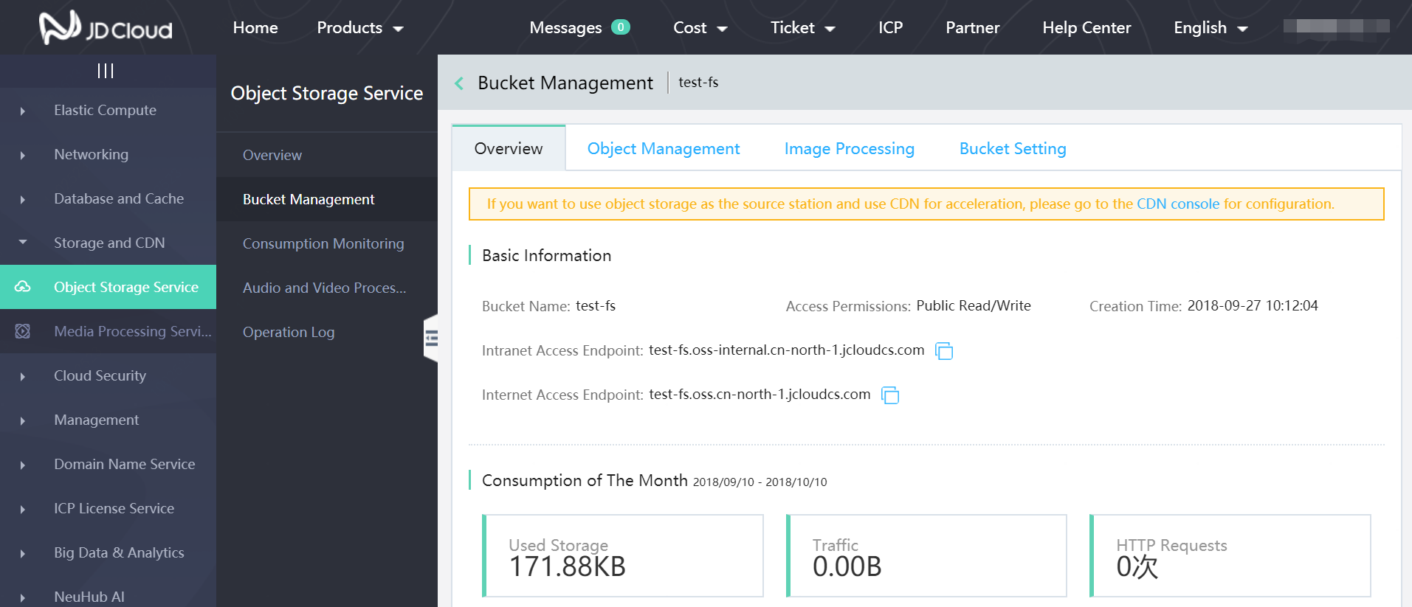1412x607 pixels.
Task: Select Bucket Management in the submenu
Action: coord(327,199)
